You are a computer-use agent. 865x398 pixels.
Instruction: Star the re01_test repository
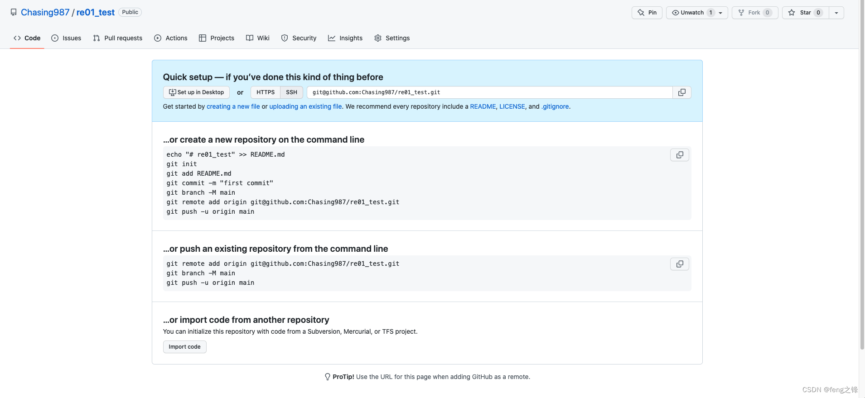tap(805, 13)
